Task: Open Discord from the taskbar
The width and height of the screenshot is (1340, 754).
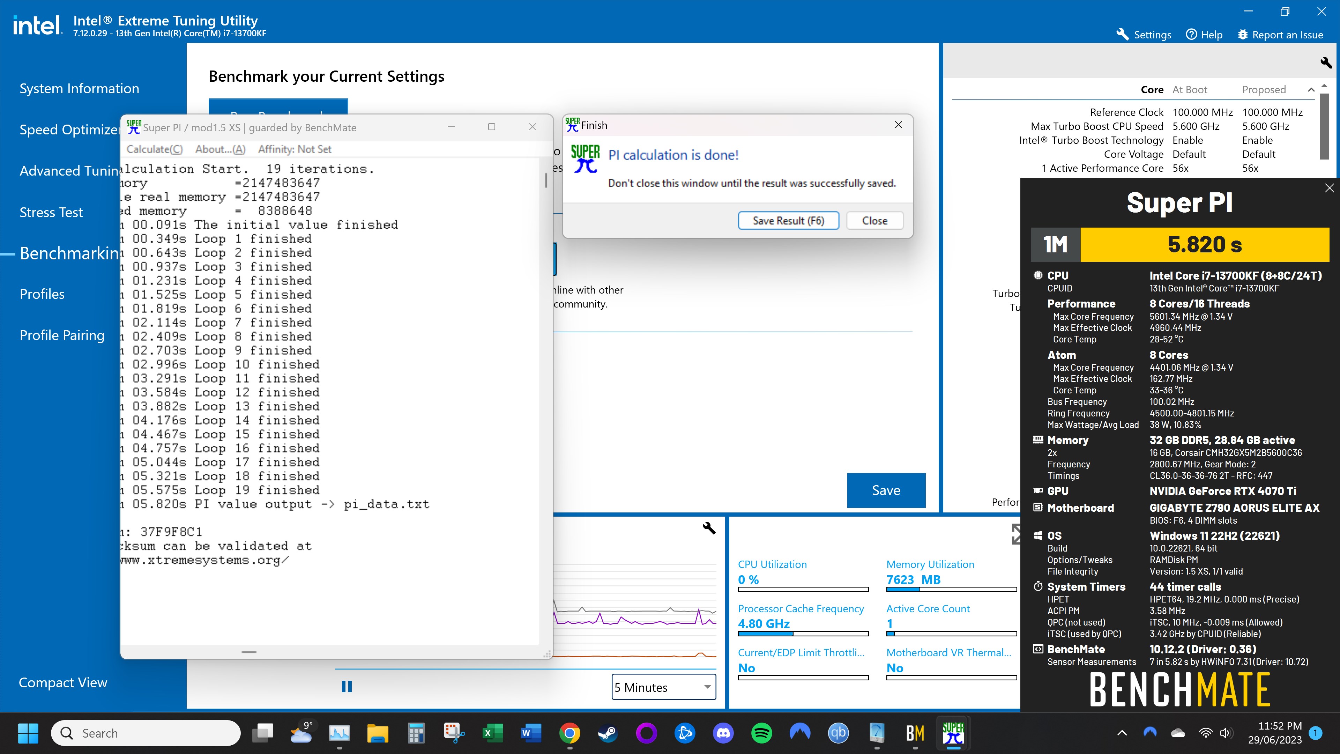Action: tap(723, 734)
